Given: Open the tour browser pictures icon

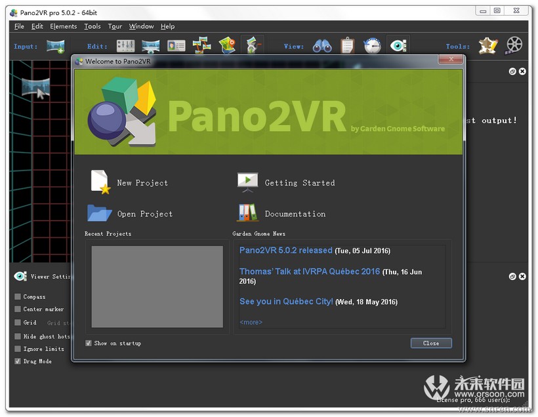Looking at the screenshot, I should pos(202,45).
